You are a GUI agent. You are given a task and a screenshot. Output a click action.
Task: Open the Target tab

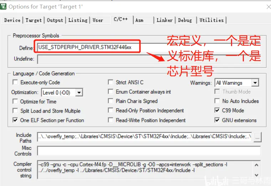coord(34,20)
